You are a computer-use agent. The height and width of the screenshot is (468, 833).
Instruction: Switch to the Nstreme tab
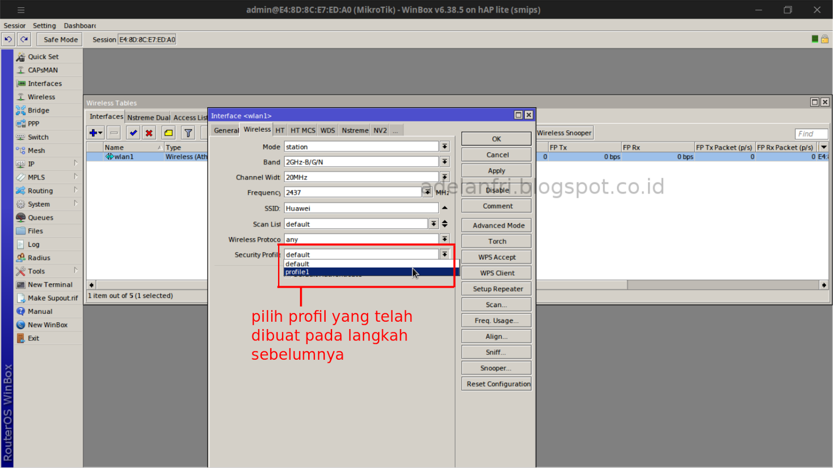click(x=355, y=130)
